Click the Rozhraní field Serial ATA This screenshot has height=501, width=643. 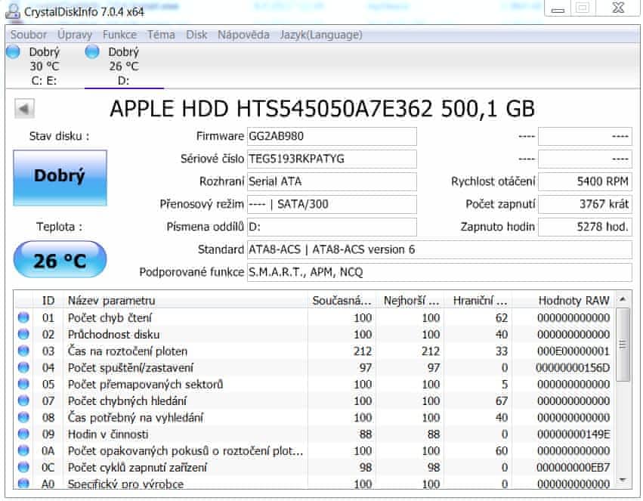[x=332, y=181]
